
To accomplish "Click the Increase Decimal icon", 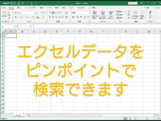I will point(85,17).
